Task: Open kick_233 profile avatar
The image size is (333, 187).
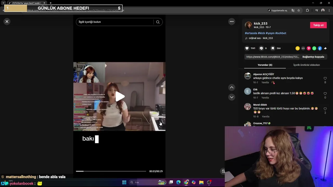Action: pyautogui.click(x=248, y=25)
